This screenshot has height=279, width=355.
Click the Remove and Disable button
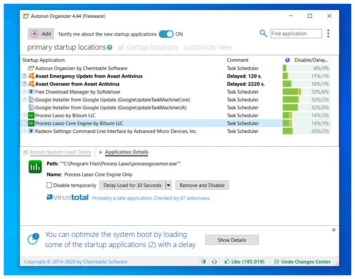[202, 185]
